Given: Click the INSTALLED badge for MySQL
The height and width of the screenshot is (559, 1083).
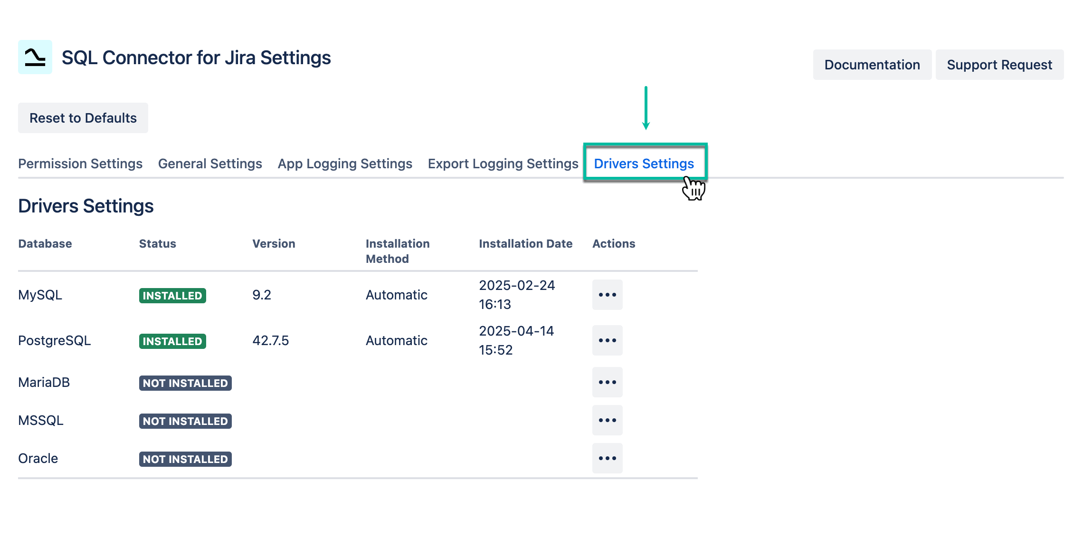Looking at the screenshot, I should (x=172, y=296).
